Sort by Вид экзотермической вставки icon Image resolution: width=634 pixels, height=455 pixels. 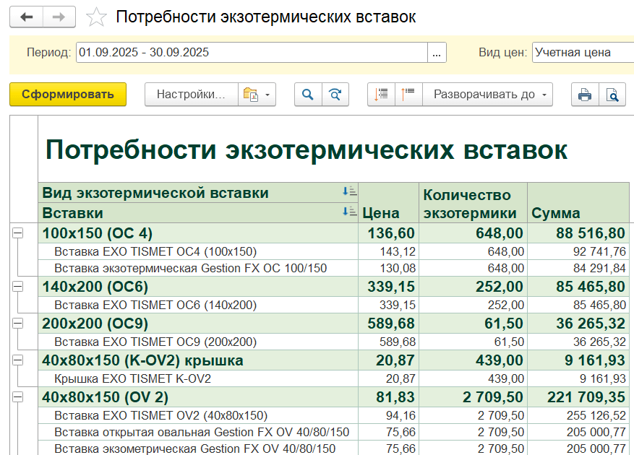(350, 192)
